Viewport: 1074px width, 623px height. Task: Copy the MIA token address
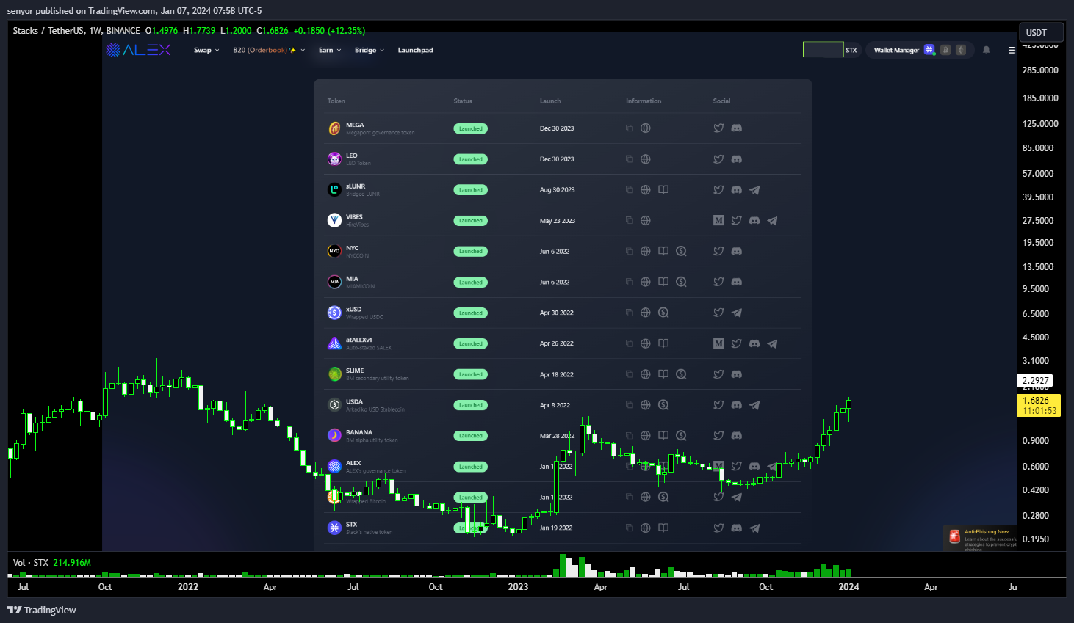[630, 282]
